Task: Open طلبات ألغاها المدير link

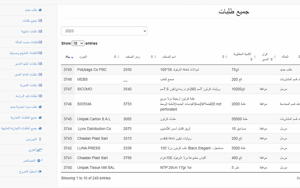Action: (26, 75)
